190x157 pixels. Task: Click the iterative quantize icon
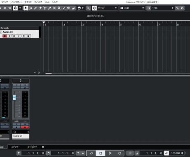178,8
